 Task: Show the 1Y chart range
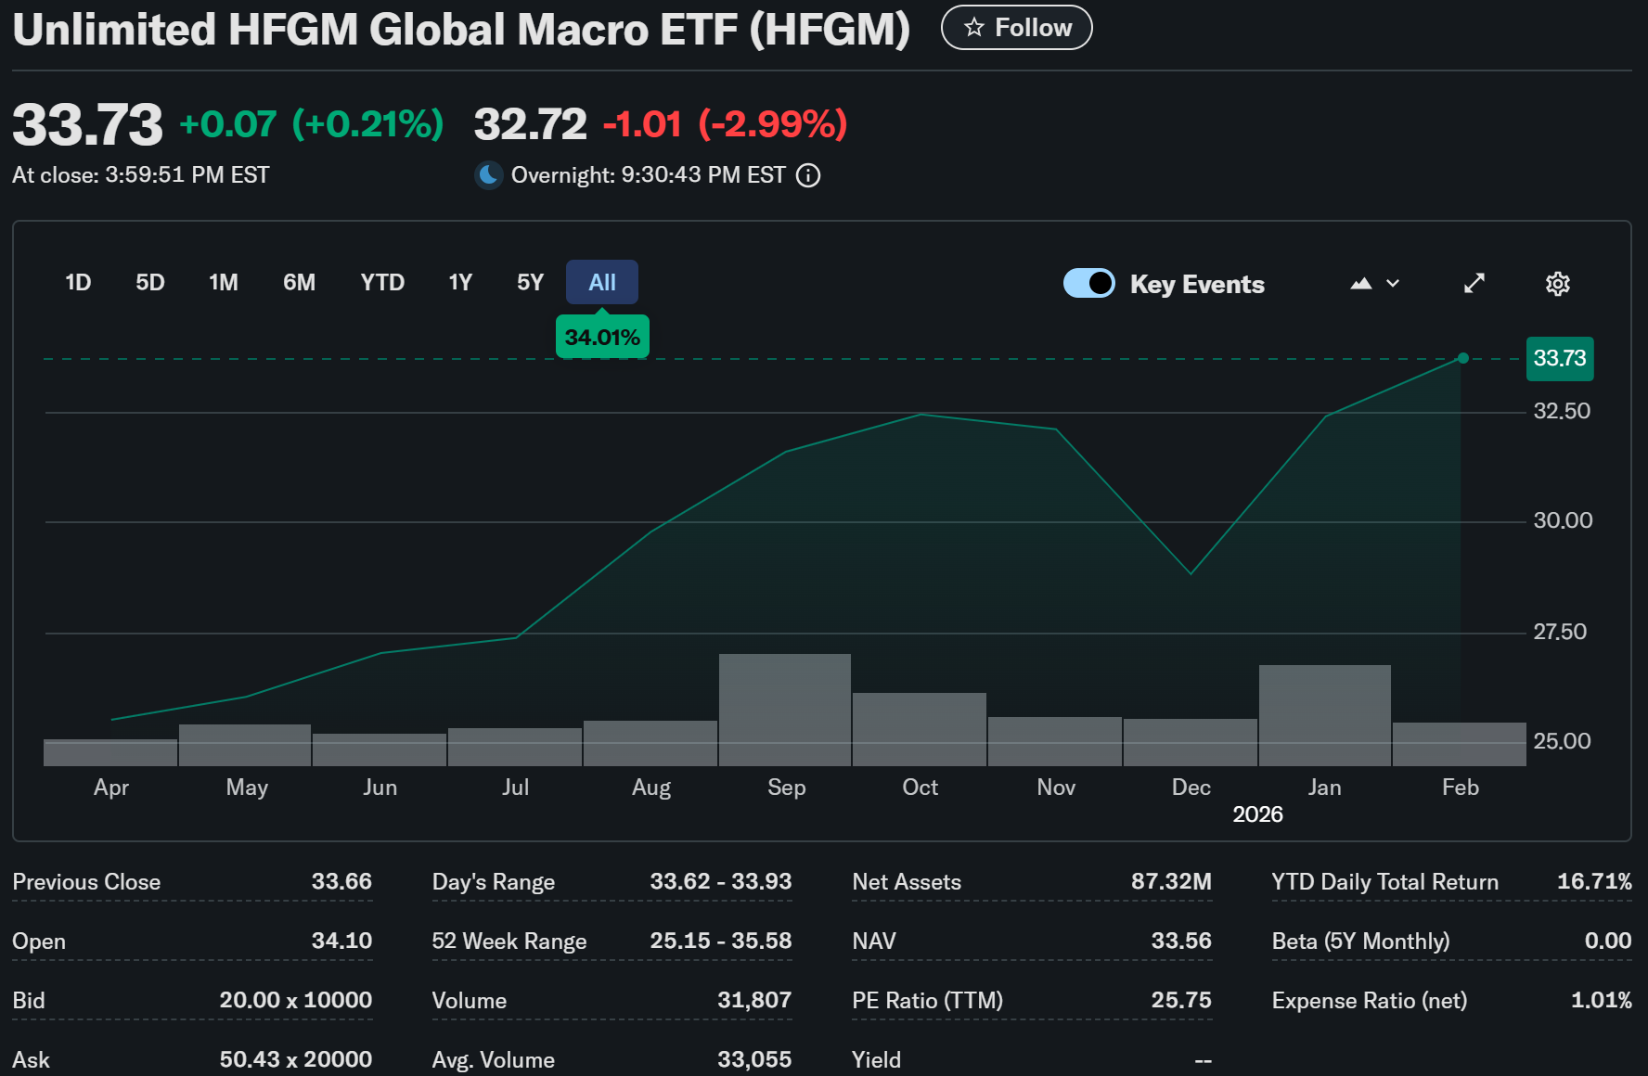460,282
